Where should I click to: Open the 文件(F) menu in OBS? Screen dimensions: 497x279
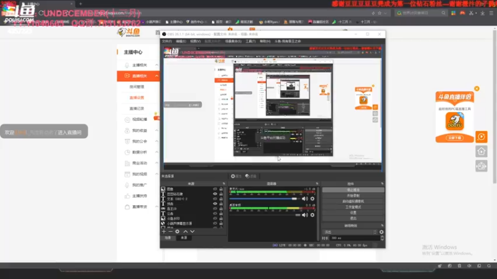[166, 41]
